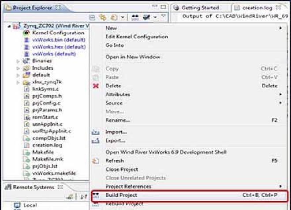291x210 pixels.
Task: Click Collapse All icon in Project Explorer toolbar
Action: (92, 18)
